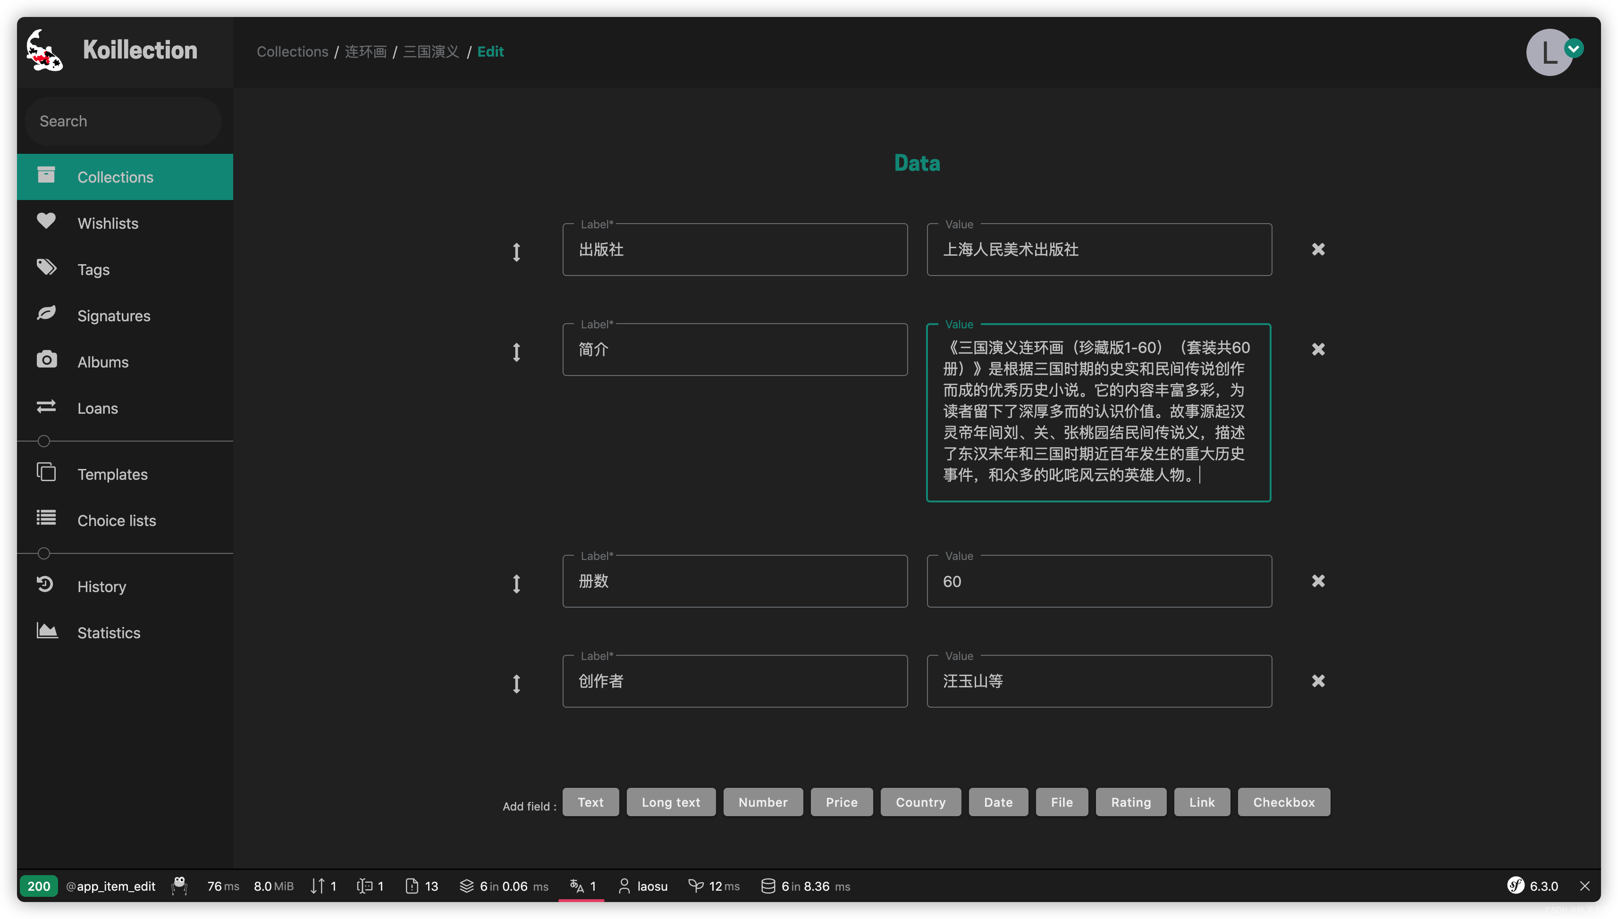1618x919 pixels.
Task: Click the Signatures icon in sidebar
Action: (44, 315)
